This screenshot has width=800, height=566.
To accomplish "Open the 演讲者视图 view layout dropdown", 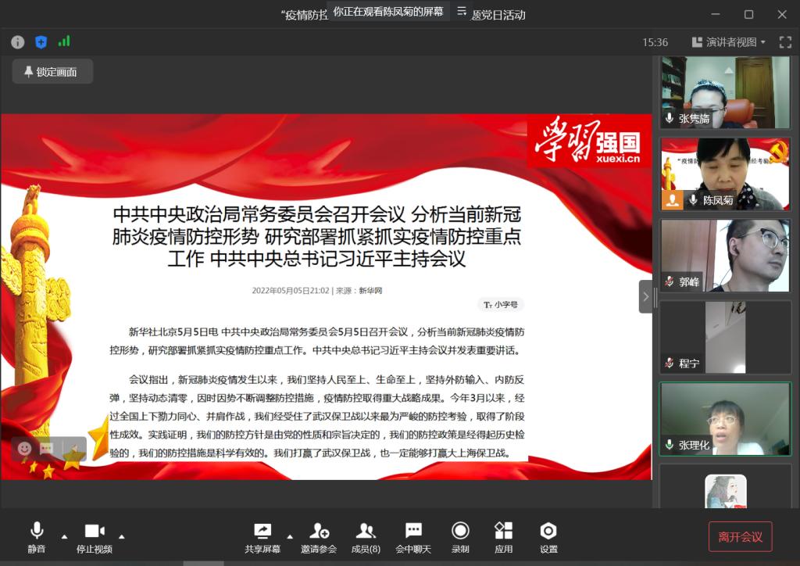I will point(728,42).
